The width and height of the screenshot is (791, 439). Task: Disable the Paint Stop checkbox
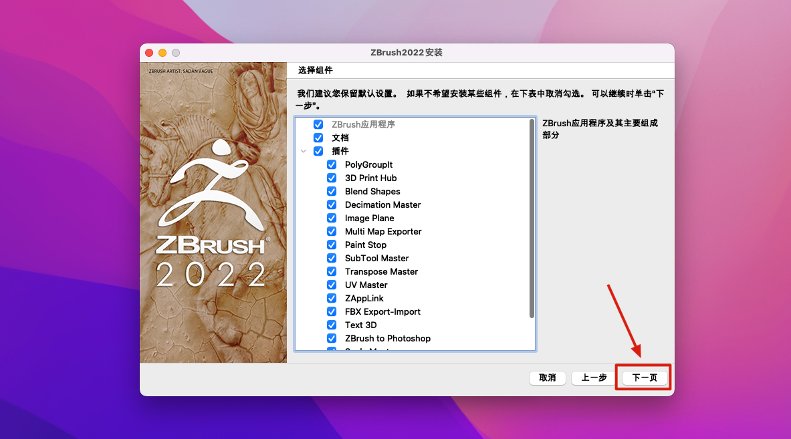click(332, 245)
